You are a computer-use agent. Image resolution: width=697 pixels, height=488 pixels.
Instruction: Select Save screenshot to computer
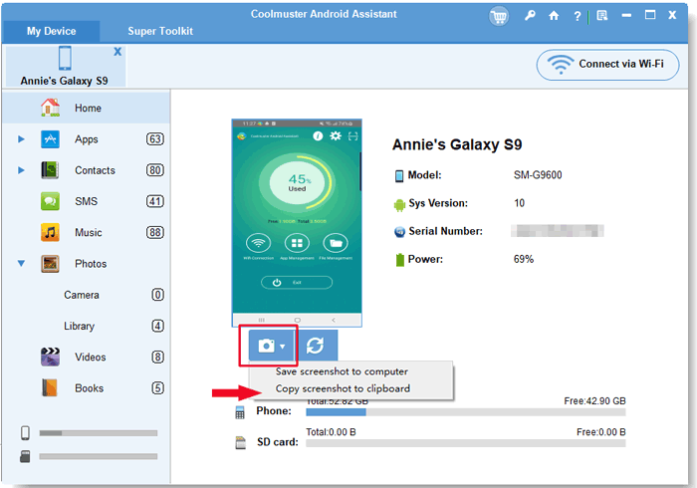tap(342, 371)
